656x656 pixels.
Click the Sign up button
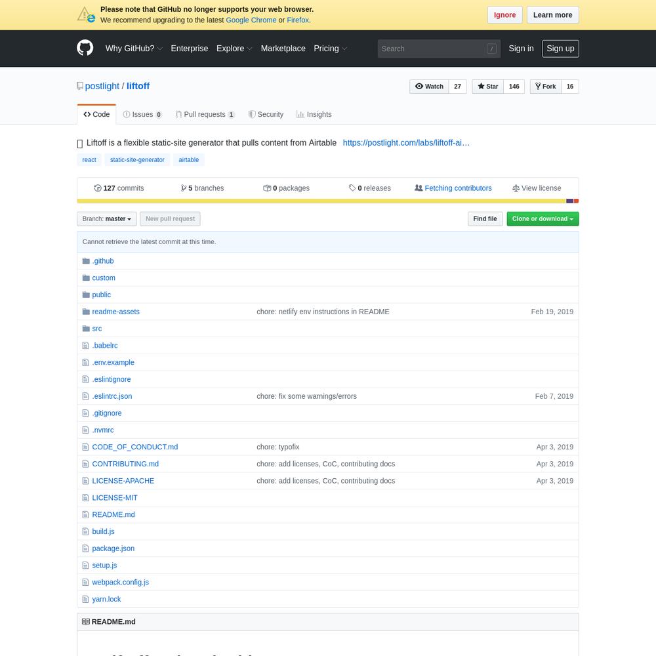click(560, 49)
